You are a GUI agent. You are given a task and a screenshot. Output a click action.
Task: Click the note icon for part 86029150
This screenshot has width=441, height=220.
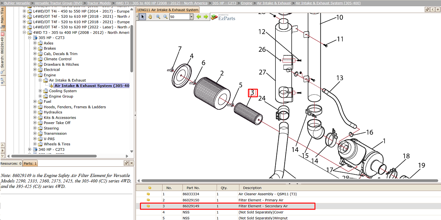148,200
